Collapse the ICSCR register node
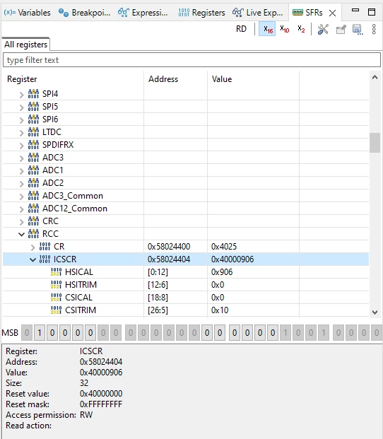This screenshot has height=439, width=383. tap(33, 260)
